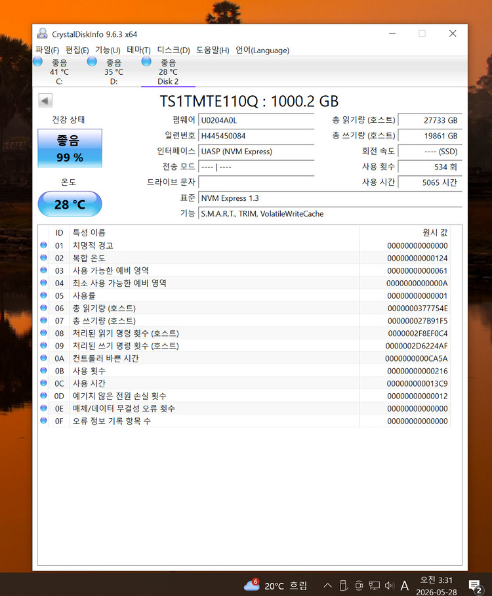Open the 기능(U) menu

click(108, 50)
